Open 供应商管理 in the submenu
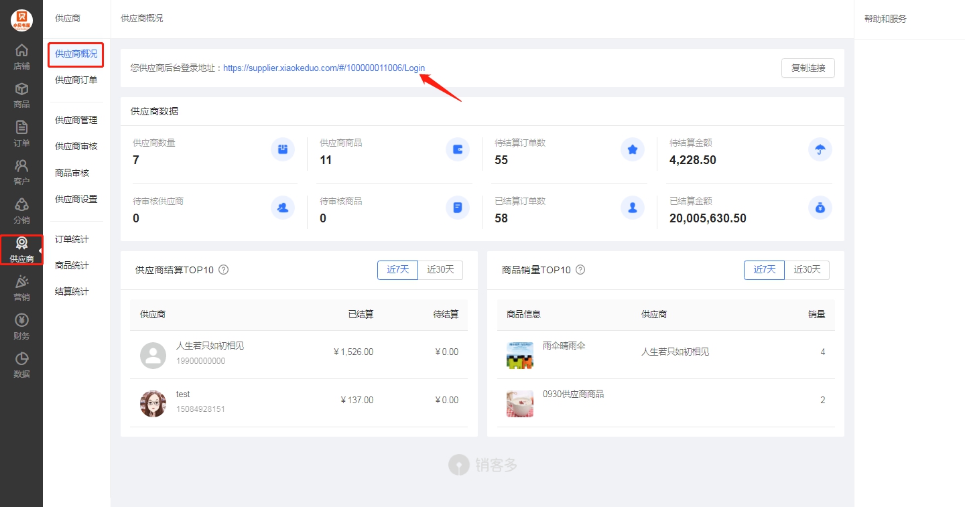Viewport: 965px width, 507px height. [x=76, y=121]
